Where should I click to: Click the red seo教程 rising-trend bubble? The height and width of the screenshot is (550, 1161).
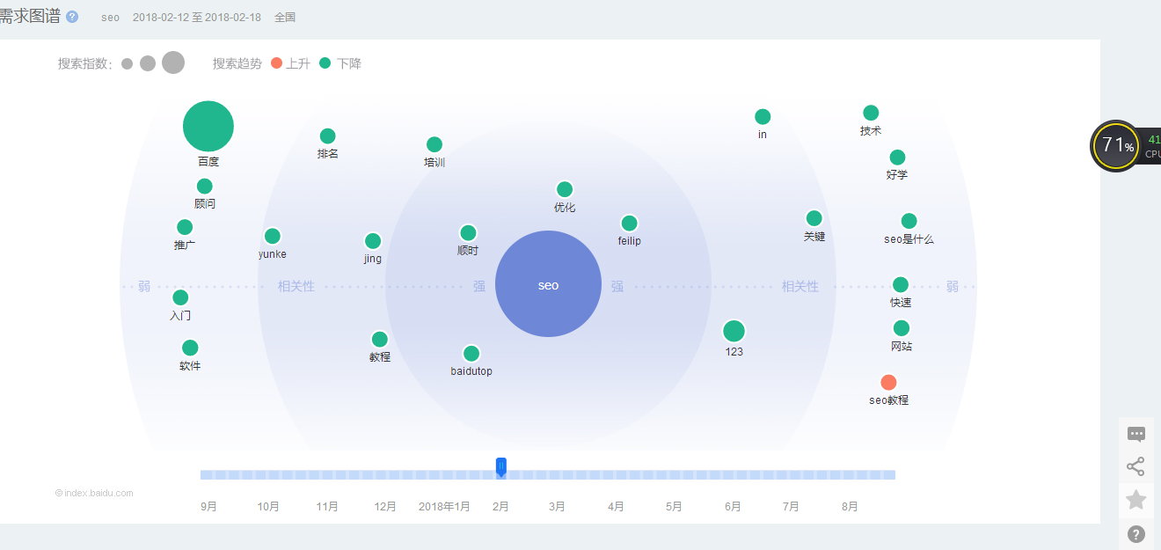click(x=888, y=382)
